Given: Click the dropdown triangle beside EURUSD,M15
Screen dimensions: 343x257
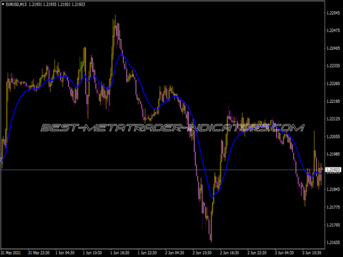Looking at the screenshot, I should point(3,5).
